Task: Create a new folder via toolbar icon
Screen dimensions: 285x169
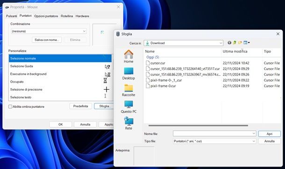Action: (240, 42)
